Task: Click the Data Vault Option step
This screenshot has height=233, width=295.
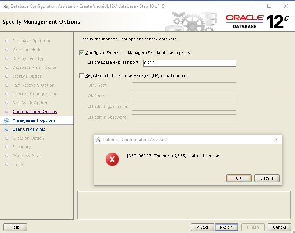Action: click(x=30, y=103)
